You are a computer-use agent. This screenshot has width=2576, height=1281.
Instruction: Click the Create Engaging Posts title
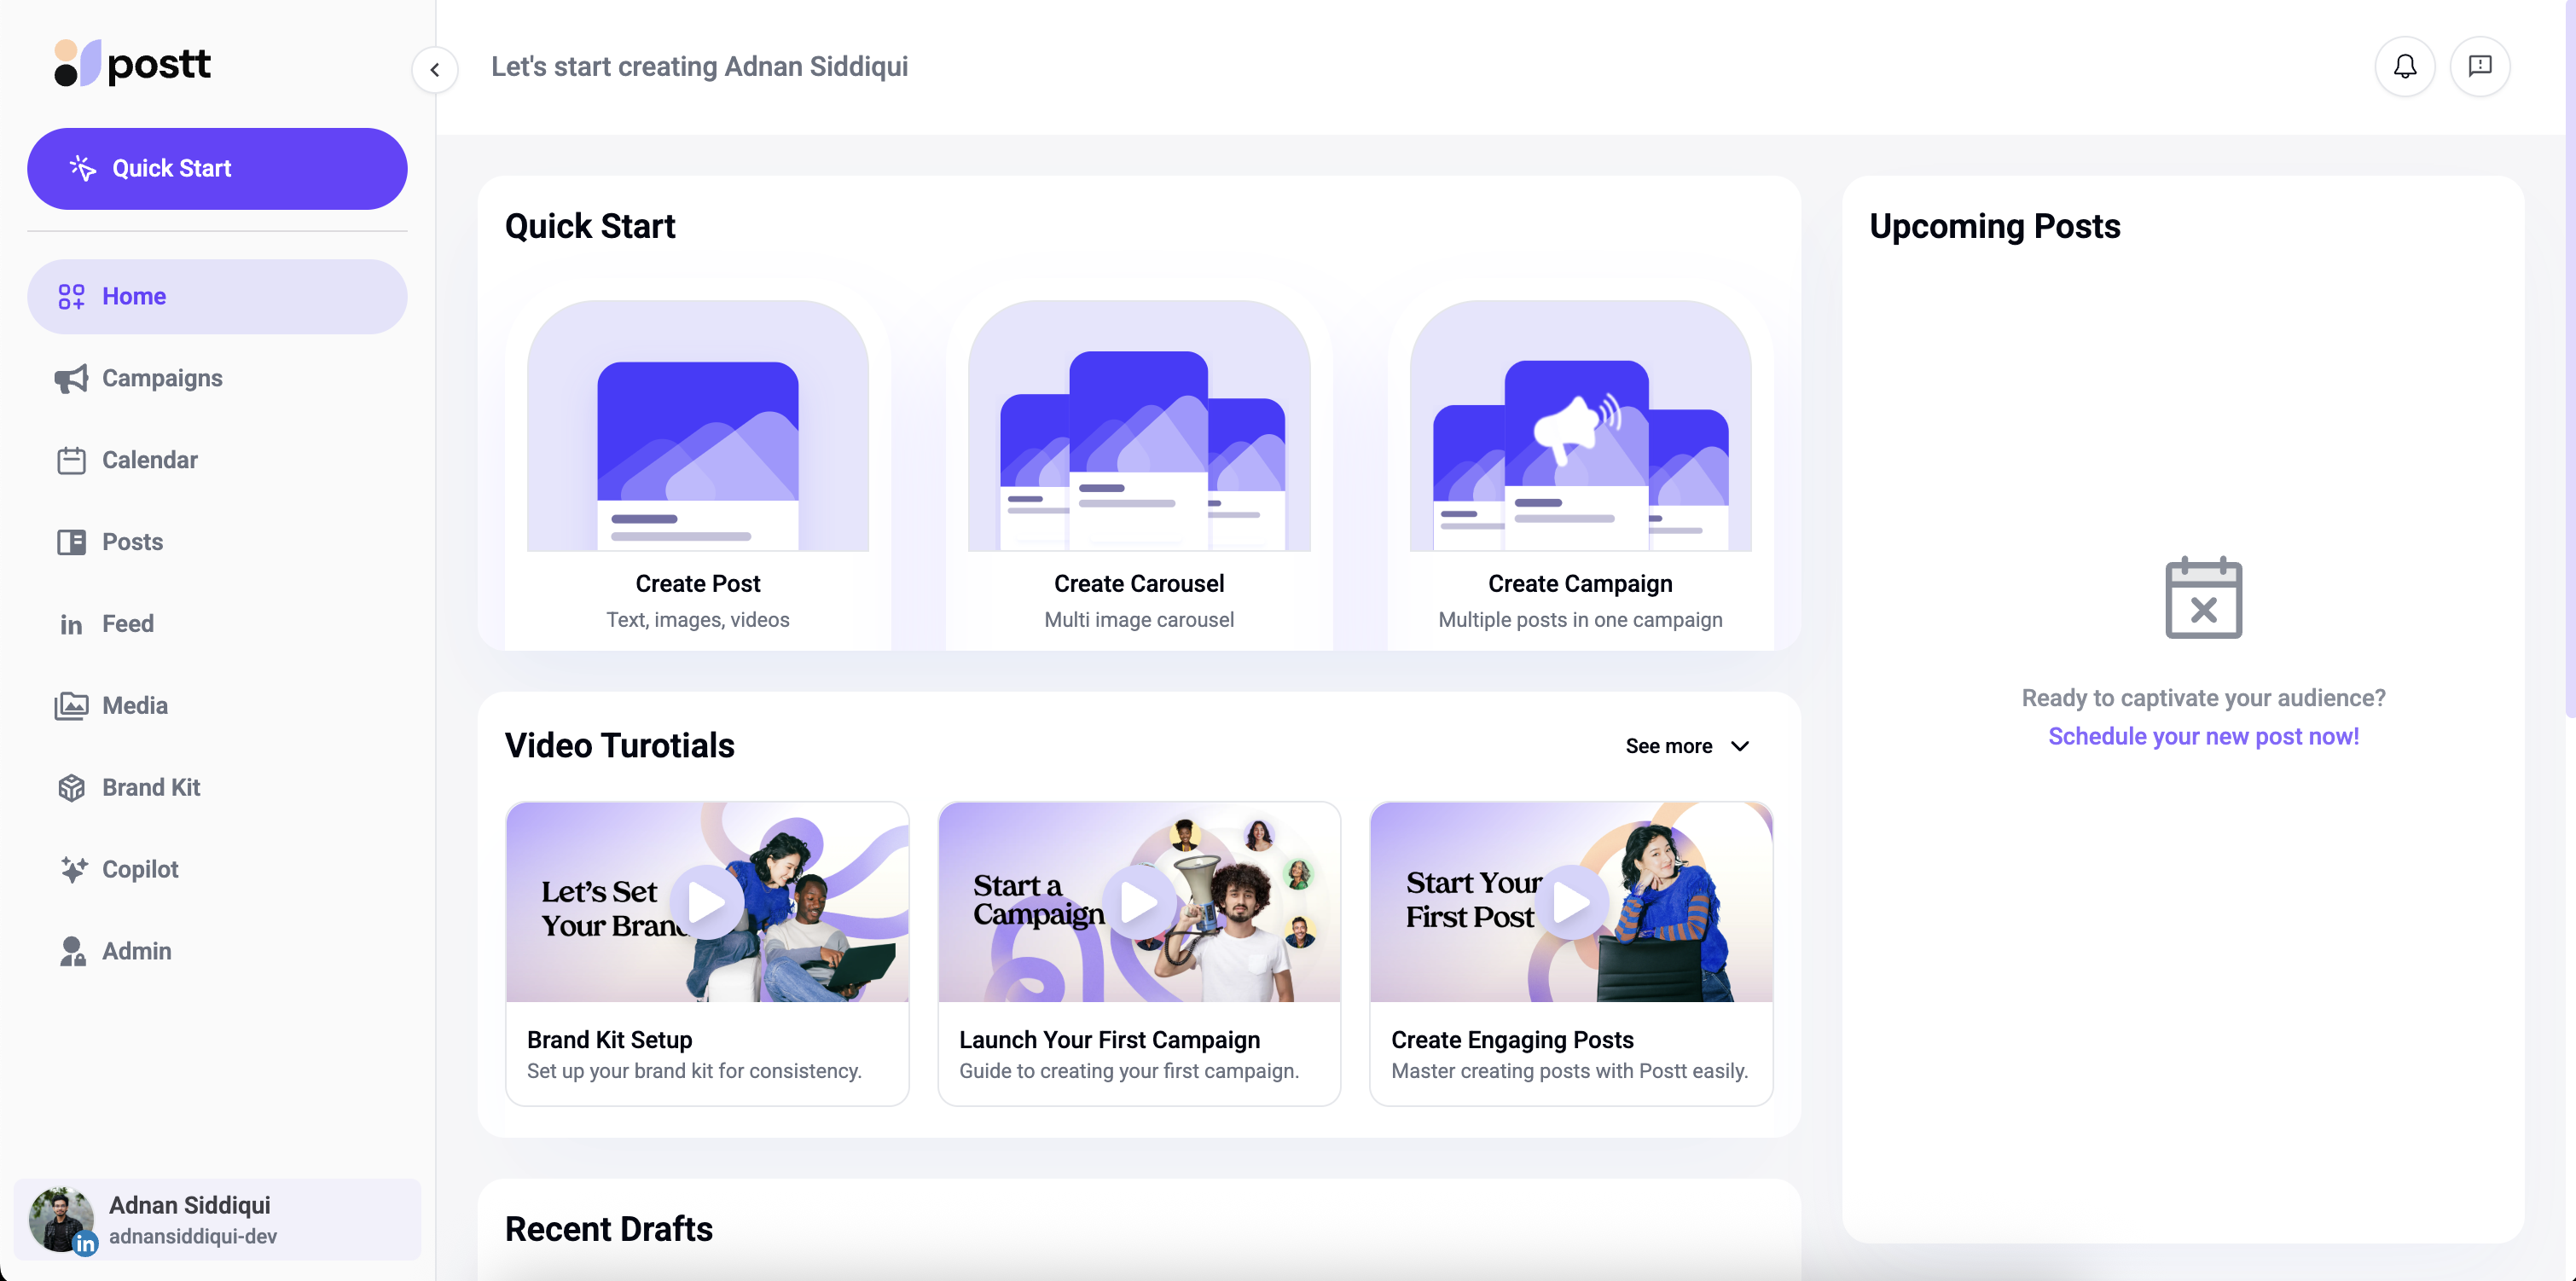1512,1040
